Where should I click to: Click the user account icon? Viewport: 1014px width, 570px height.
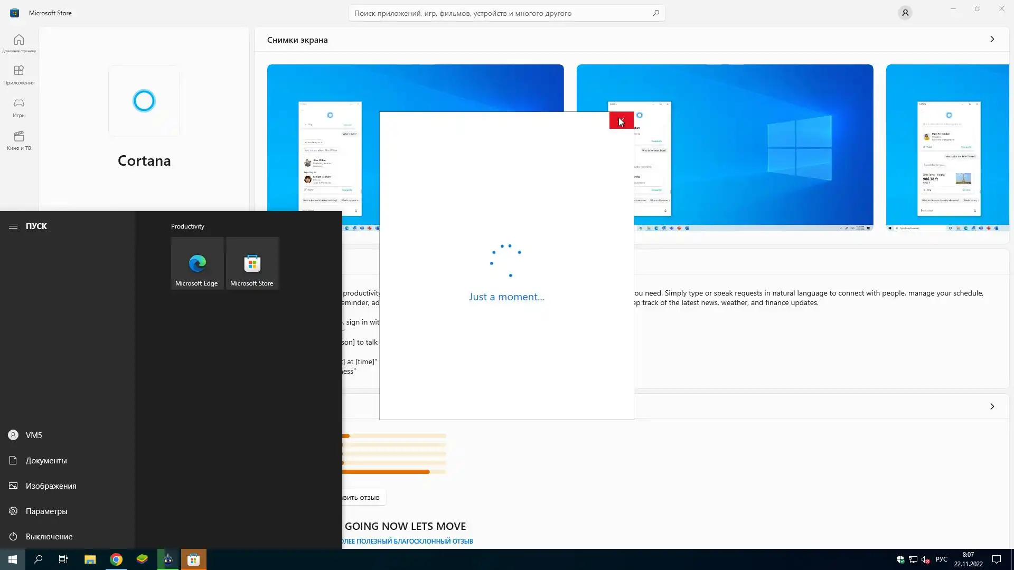905,13
